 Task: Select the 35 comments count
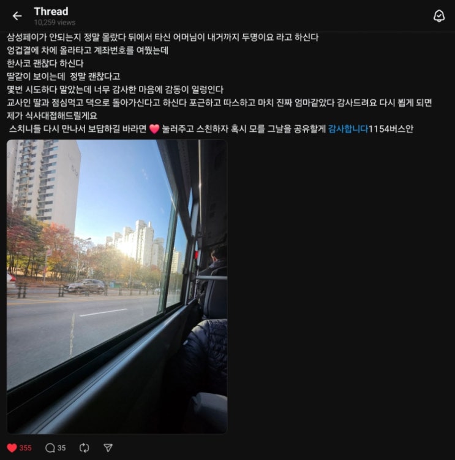coord(61,448)
